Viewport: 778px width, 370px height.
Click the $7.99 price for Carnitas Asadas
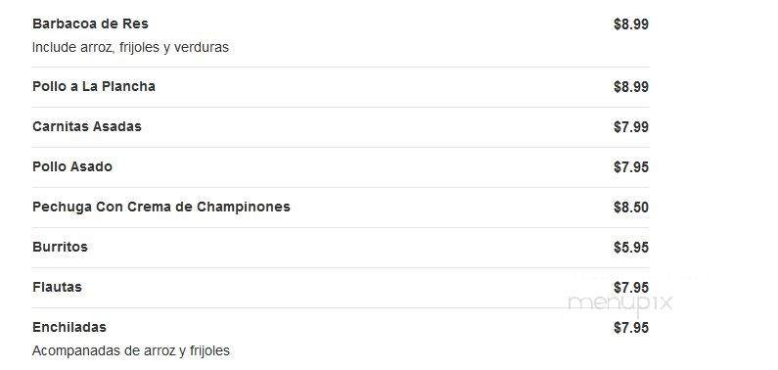click(630, 127)
